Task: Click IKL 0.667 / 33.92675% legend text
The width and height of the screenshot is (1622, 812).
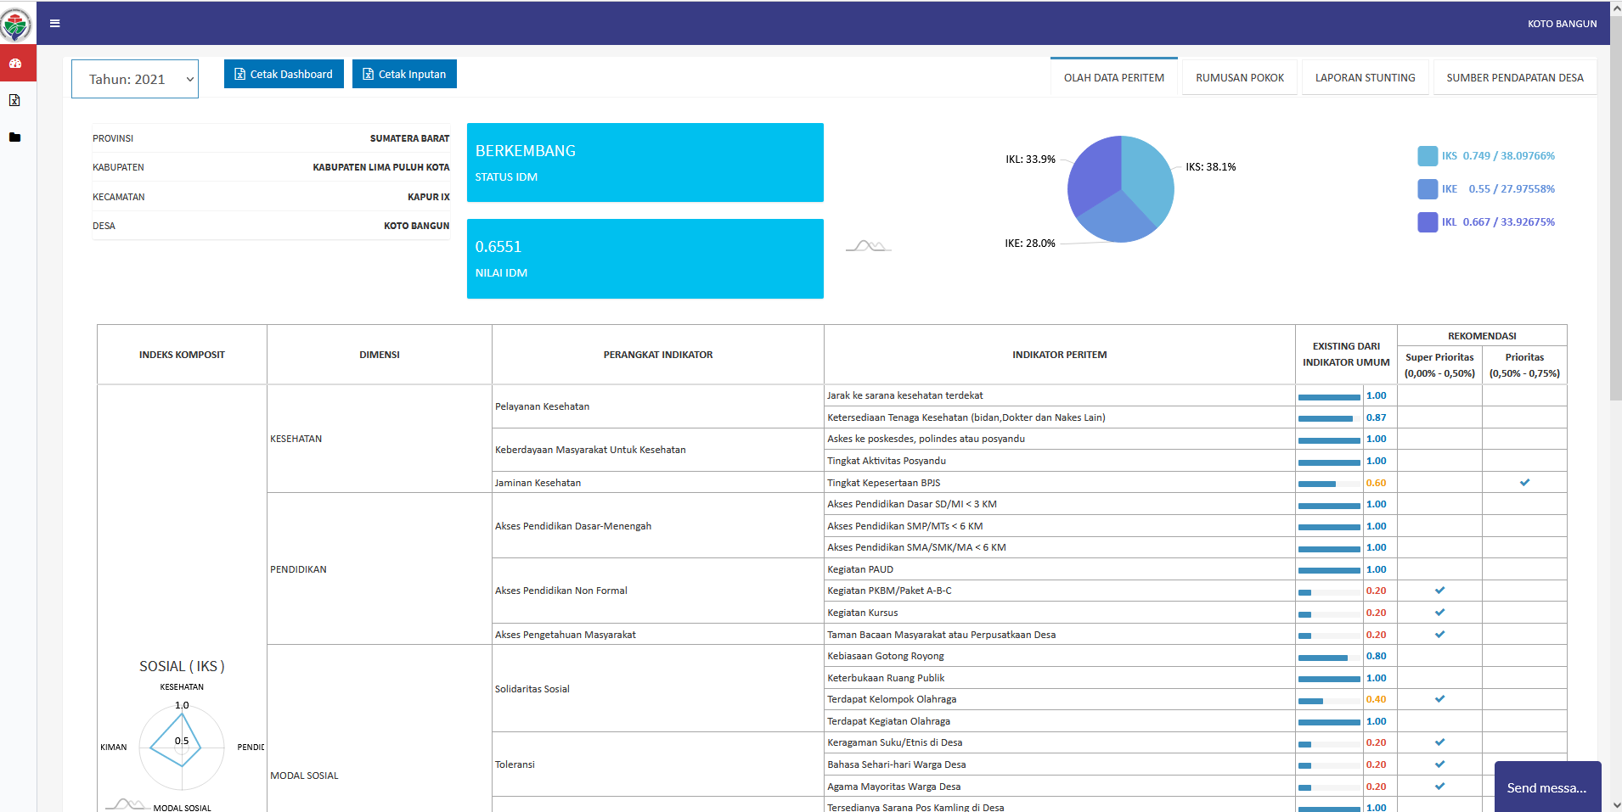Action: [x=1498, y=222]
